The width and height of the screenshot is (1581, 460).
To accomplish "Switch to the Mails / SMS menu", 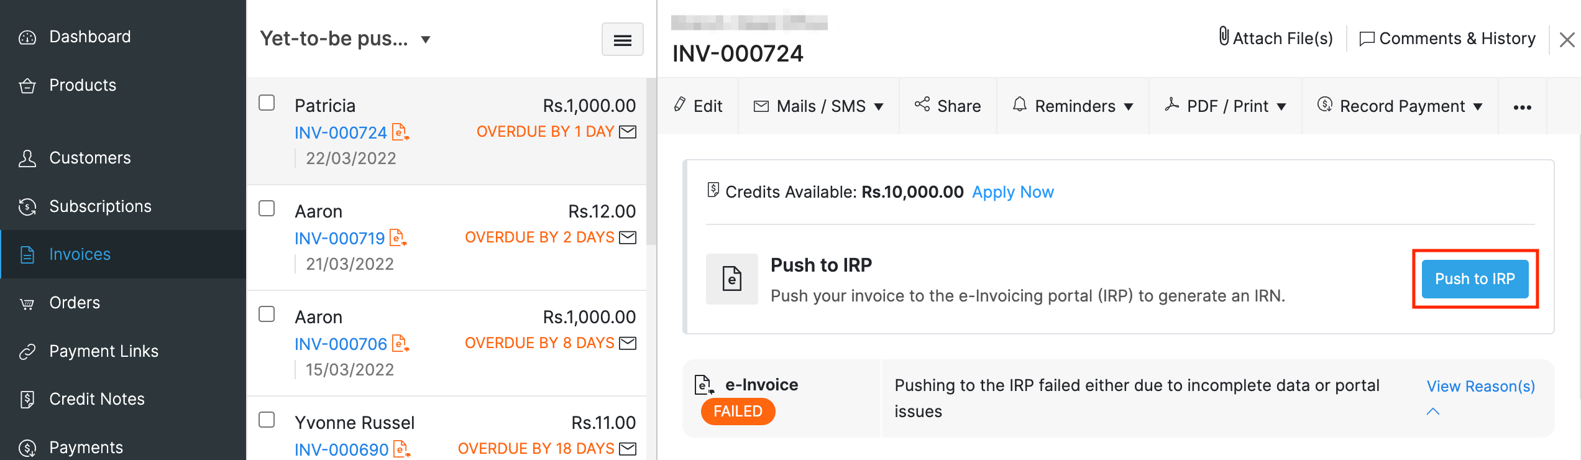I will tap(819, 106).
